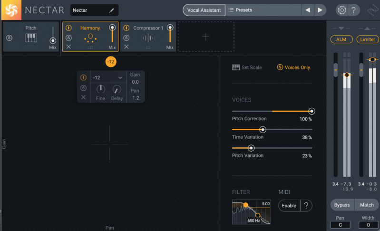The width and height of the screenshot is (380, 231).
Task: Click the output gain up-arrow marker
Action: pos(367,29)
